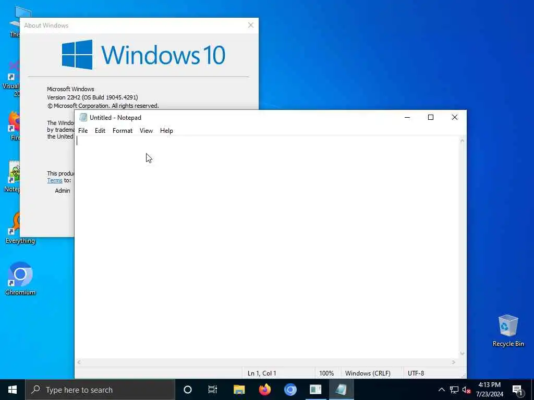Viewport: 534px width, 400px height.
Task: Open the network tray icon
Action: tap(454, 390)
